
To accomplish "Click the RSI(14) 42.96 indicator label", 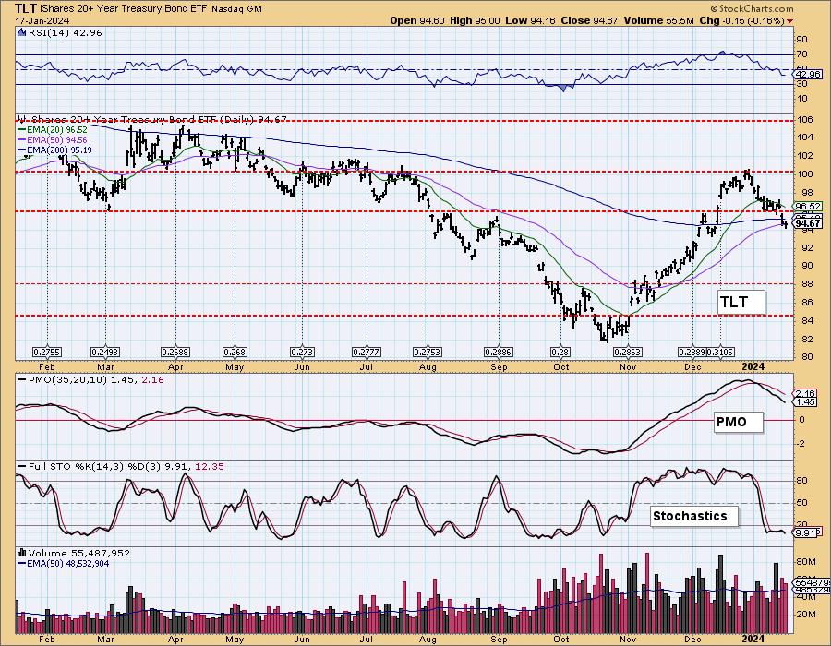I will [65, 32].
